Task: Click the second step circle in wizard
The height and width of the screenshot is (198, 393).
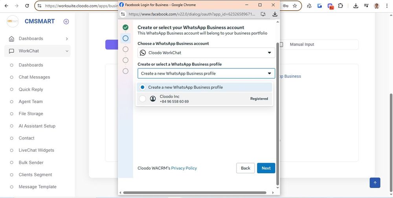Action: (x=125, y=38)
